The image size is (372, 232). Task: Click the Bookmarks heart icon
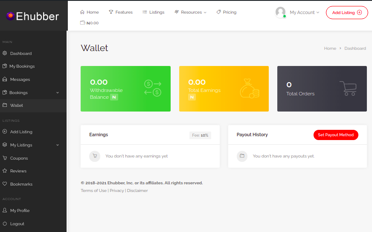[5, 184]
